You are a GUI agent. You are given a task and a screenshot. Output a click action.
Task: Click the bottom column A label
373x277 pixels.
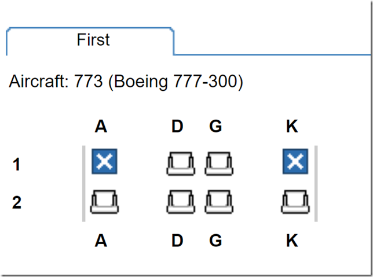point(101,241)
